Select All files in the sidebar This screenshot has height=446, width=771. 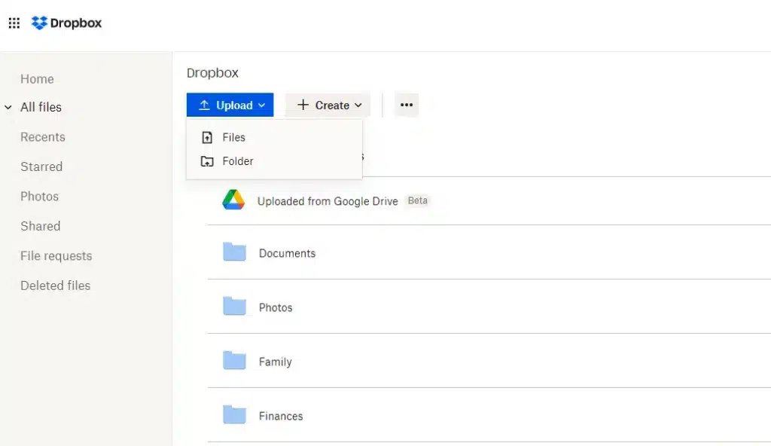pos(41,107)
